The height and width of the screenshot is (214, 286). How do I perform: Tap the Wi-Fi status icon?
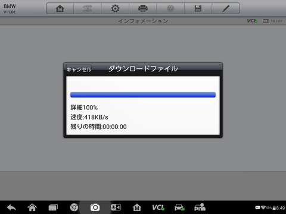pos(263,207)
